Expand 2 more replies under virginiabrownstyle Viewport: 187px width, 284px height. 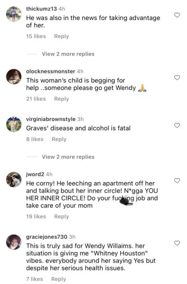click(68, 157)
